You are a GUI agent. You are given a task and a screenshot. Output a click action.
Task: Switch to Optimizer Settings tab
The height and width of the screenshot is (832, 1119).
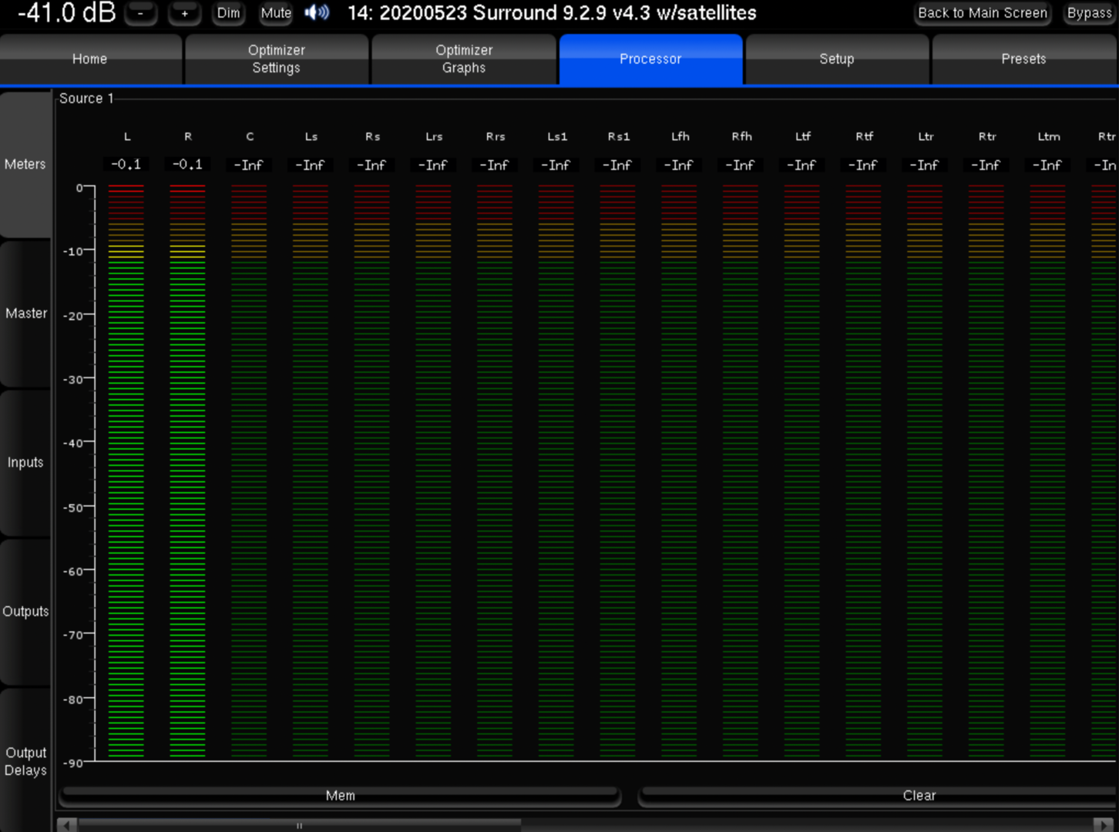tap(277, 59)
